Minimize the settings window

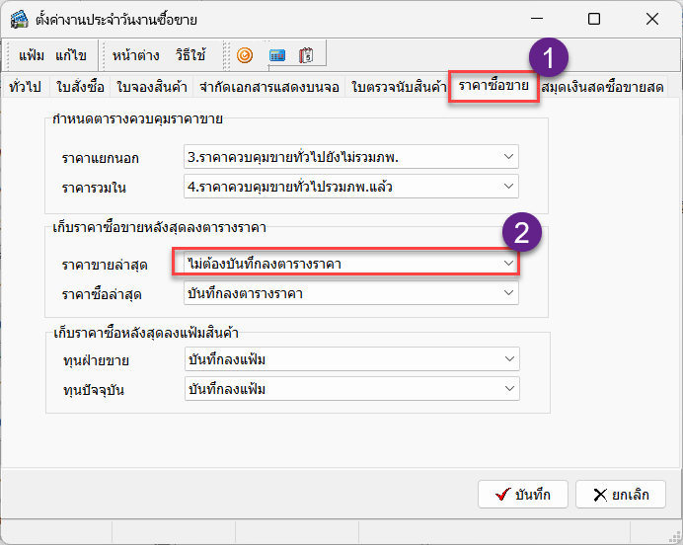[x=537, y=19]
